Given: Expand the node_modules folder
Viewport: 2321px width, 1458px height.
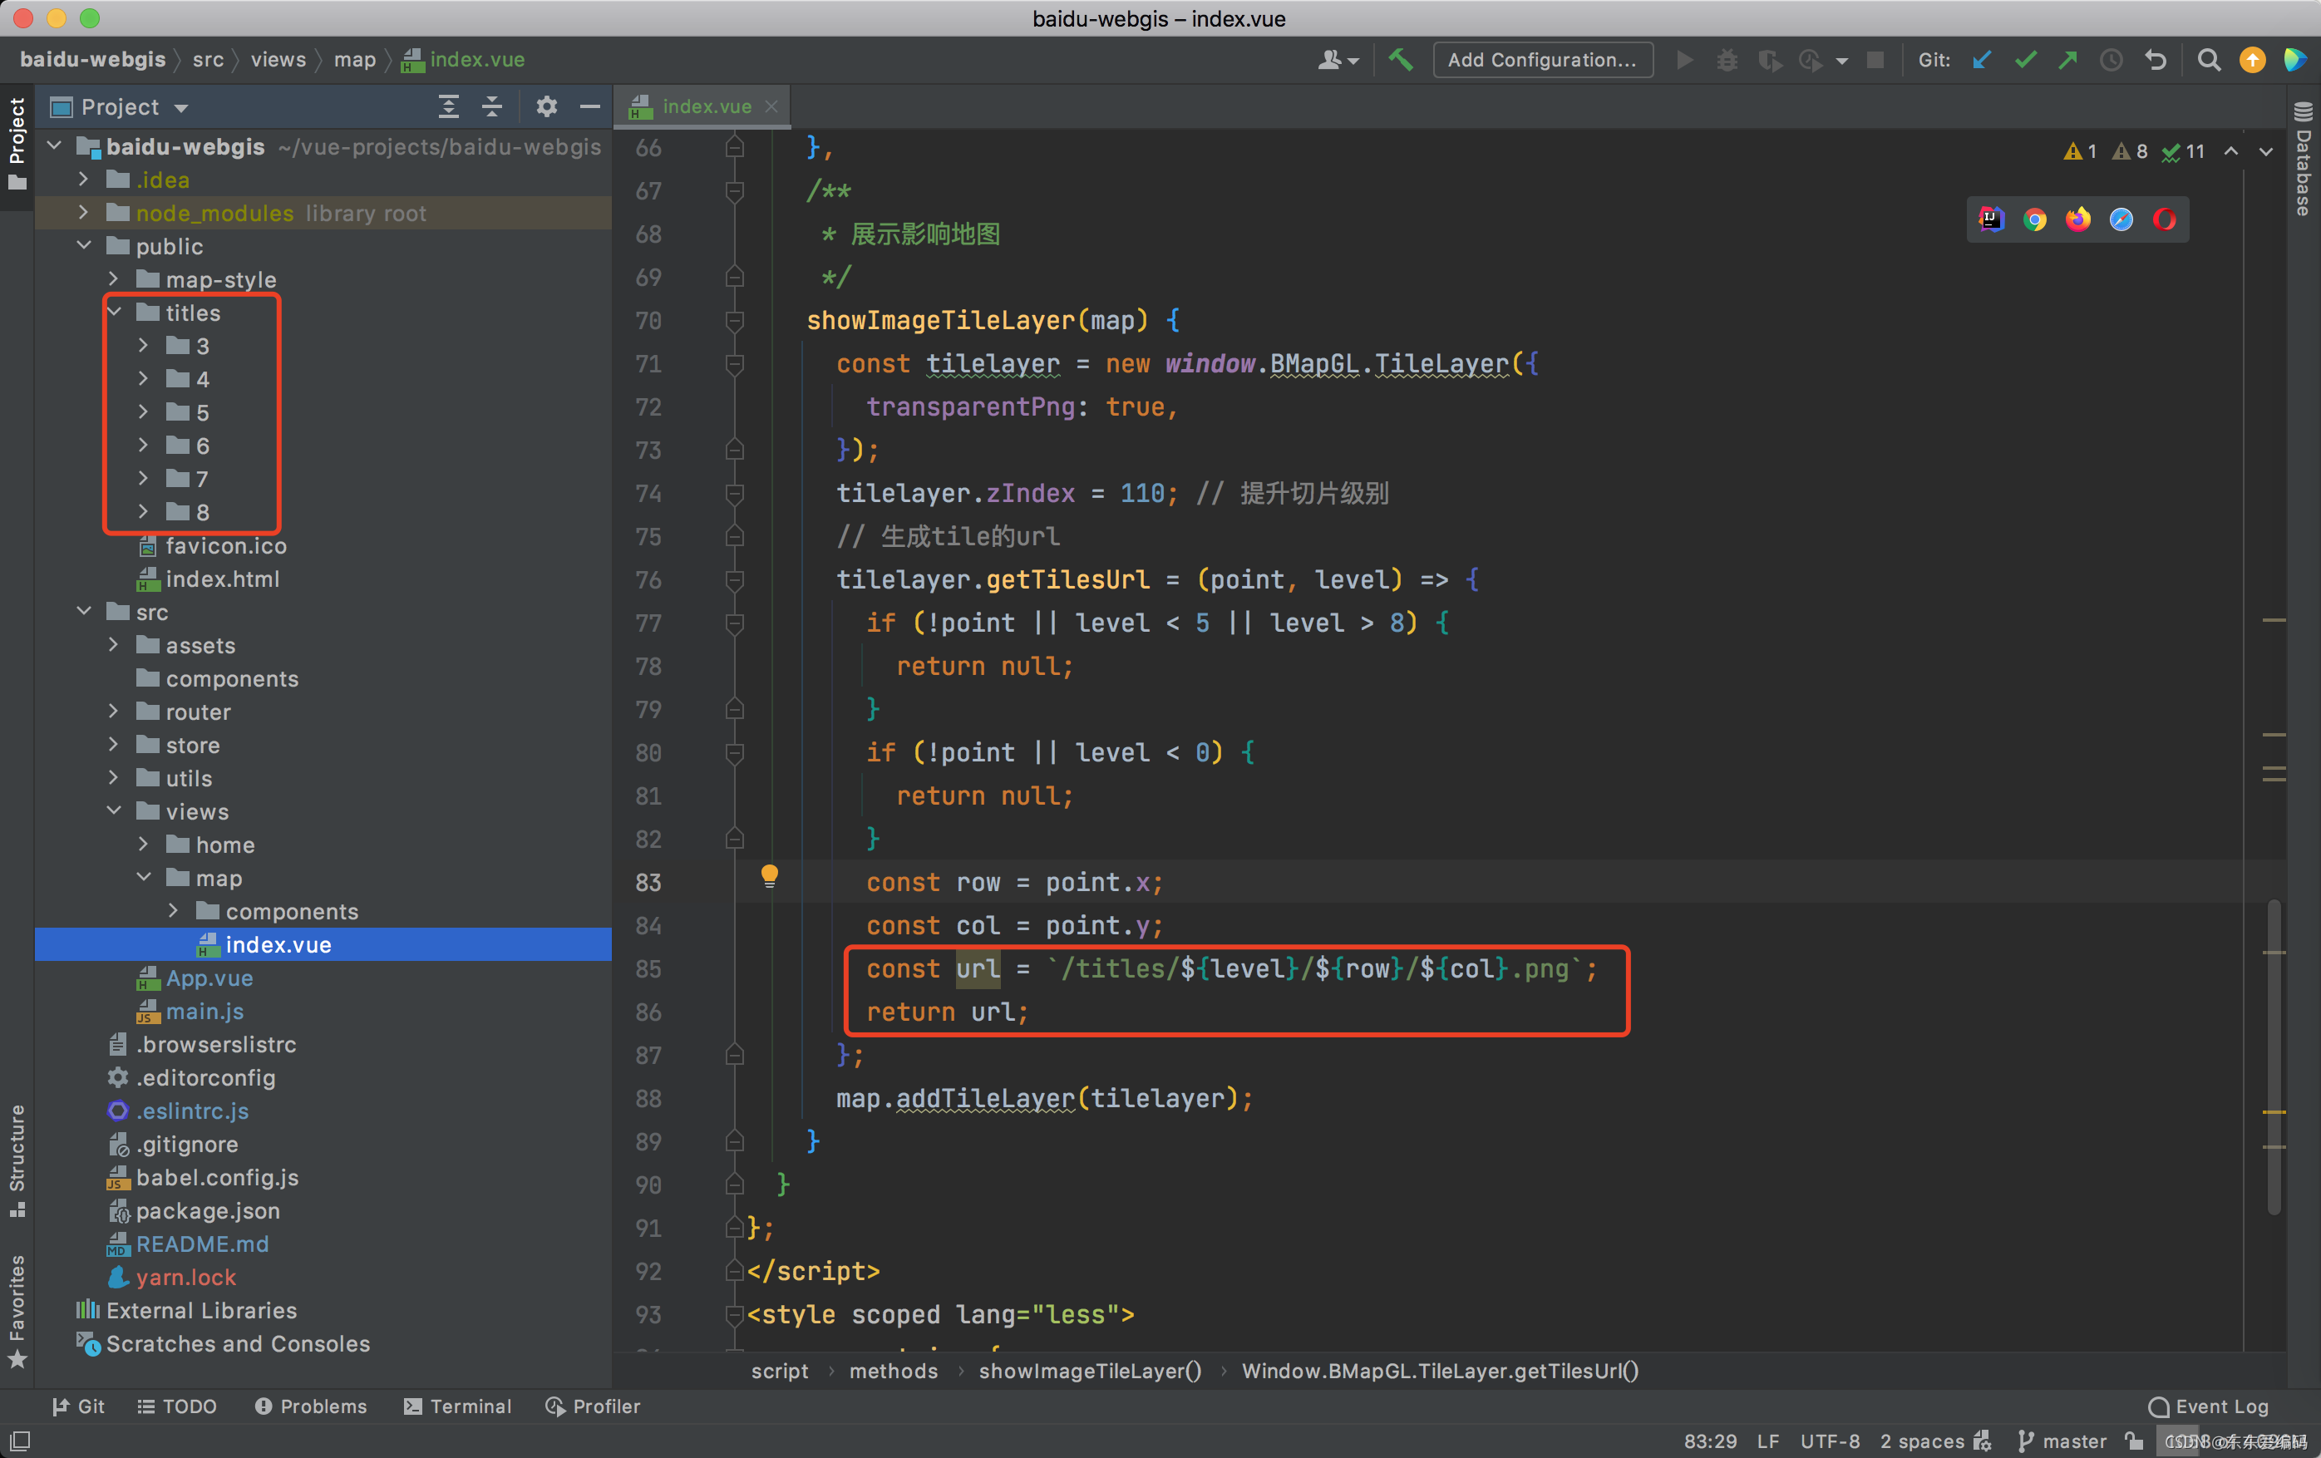Looking at the screenshot, I should click(x=84, y=212).
